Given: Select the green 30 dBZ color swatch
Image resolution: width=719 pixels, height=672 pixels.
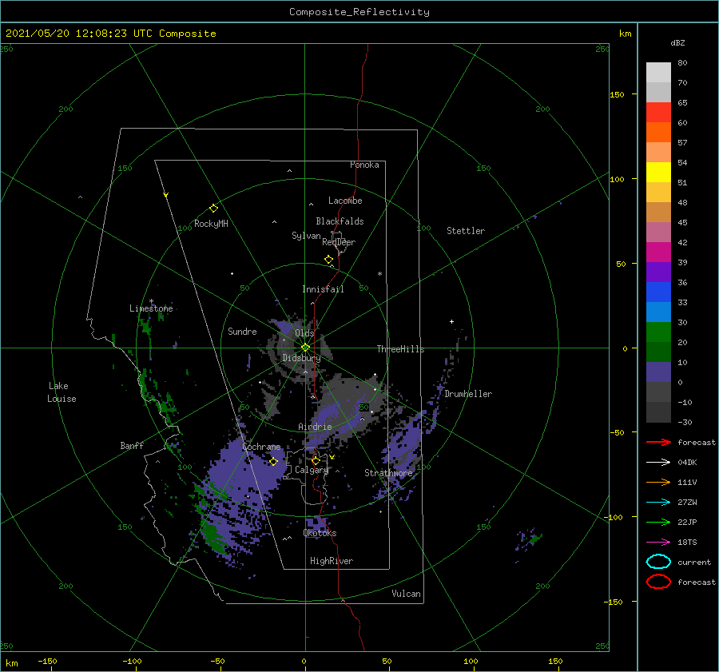Looking at the screenshot, I should (x=658, y=332).
